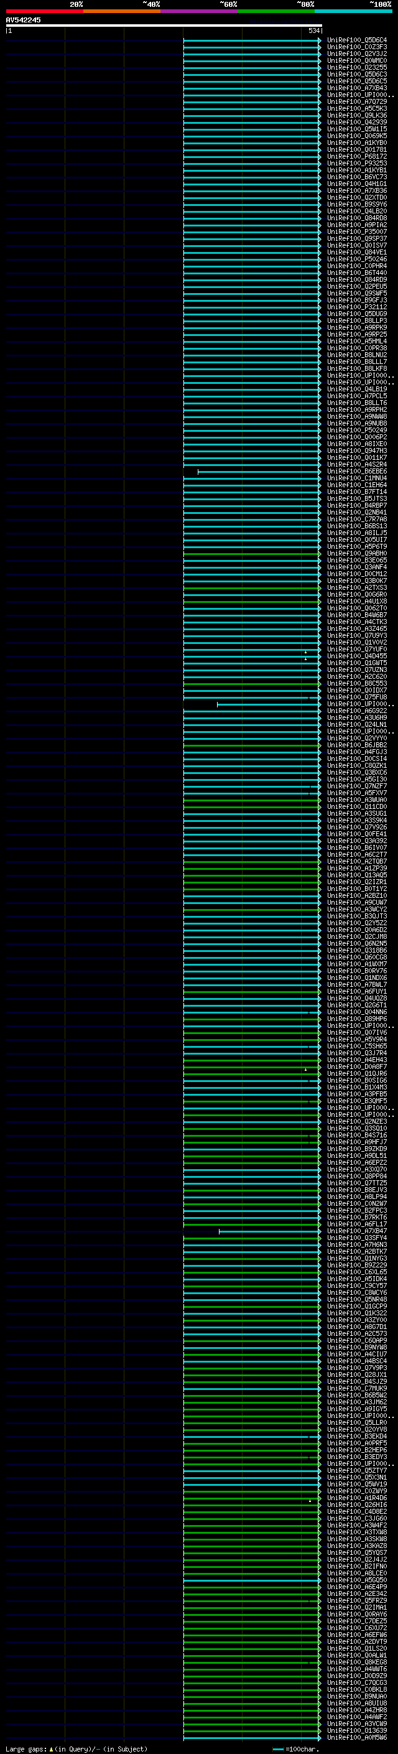
Task: Click the shortened alignment bar for UniRef100_B6EBE6
Action: [x=259, y=471]
